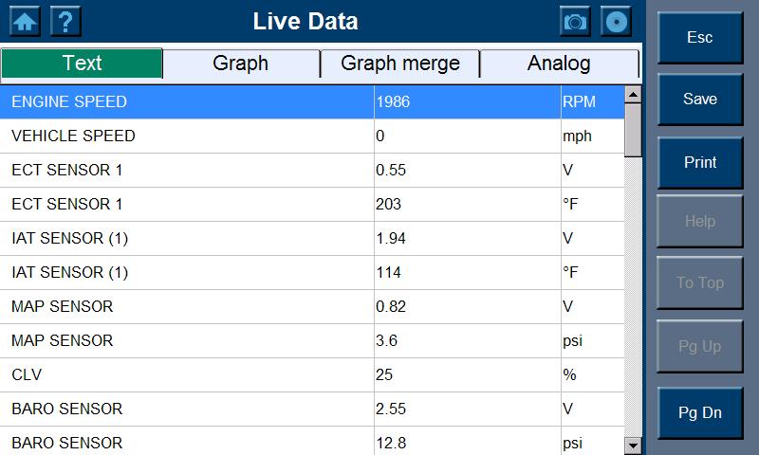This screenshot has width=759, height=455.
Task: Click the scrollbar up arrow
Action: (633, 94)
